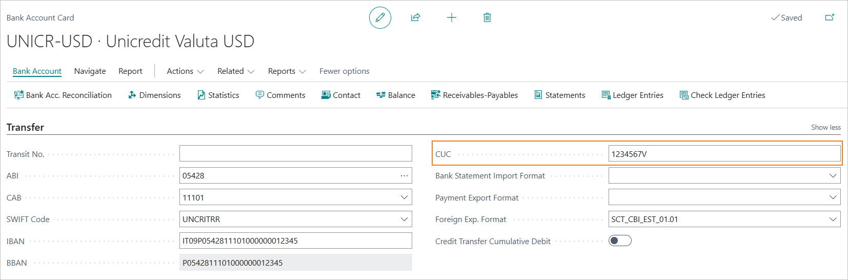848x280 pixels.
Task: Click the Statements icon
Action: click(x=538, y=95)
